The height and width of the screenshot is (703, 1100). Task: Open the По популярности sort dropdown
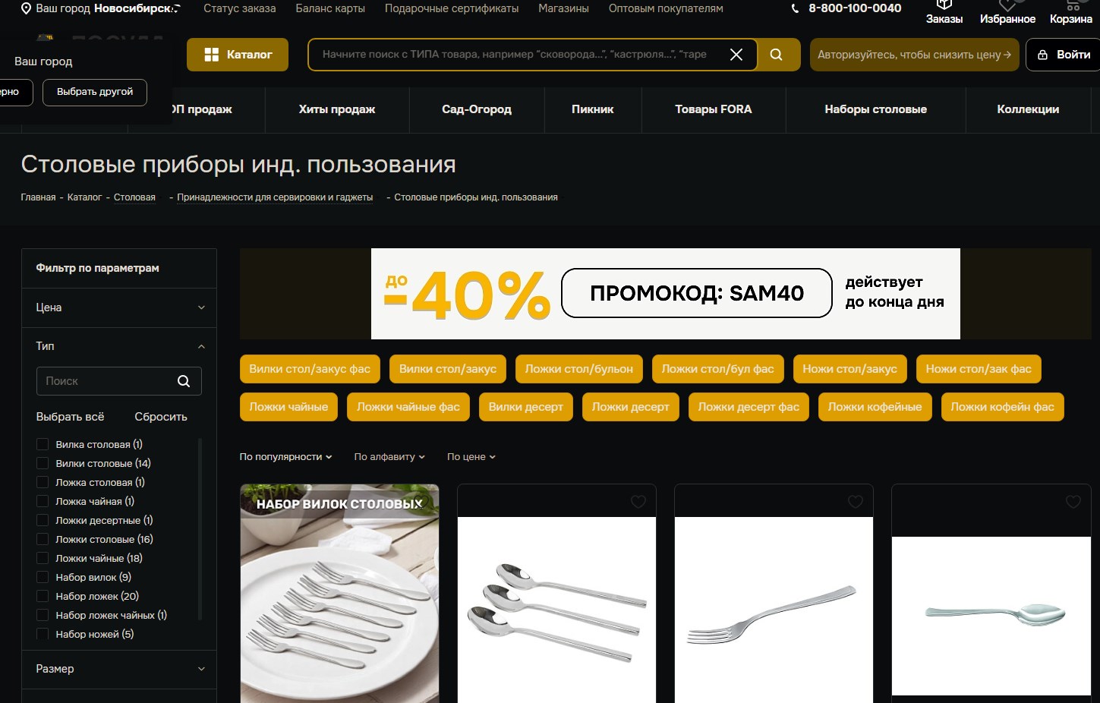click(285, 457)
